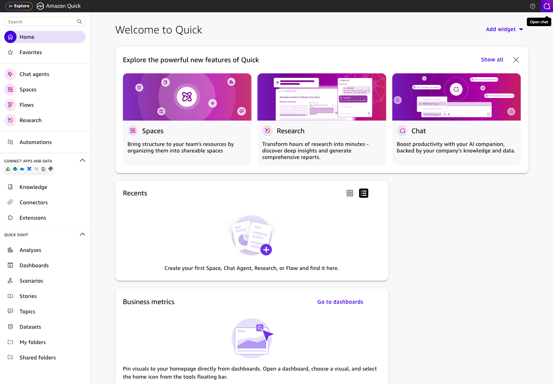Open Spaces icon in sidebar

point(10,89)
